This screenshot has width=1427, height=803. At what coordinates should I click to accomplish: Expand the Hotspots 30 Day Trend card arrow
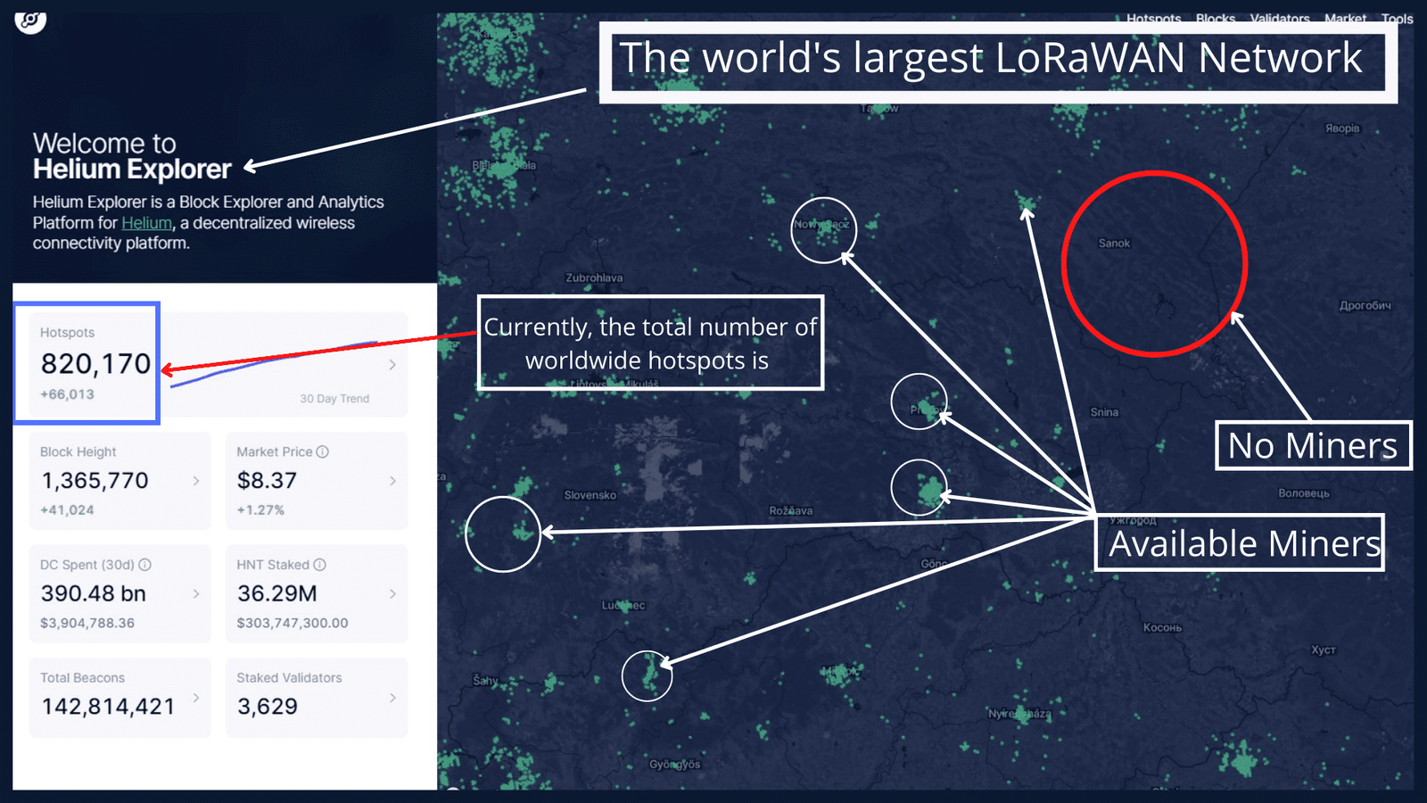tap(392, 365)
